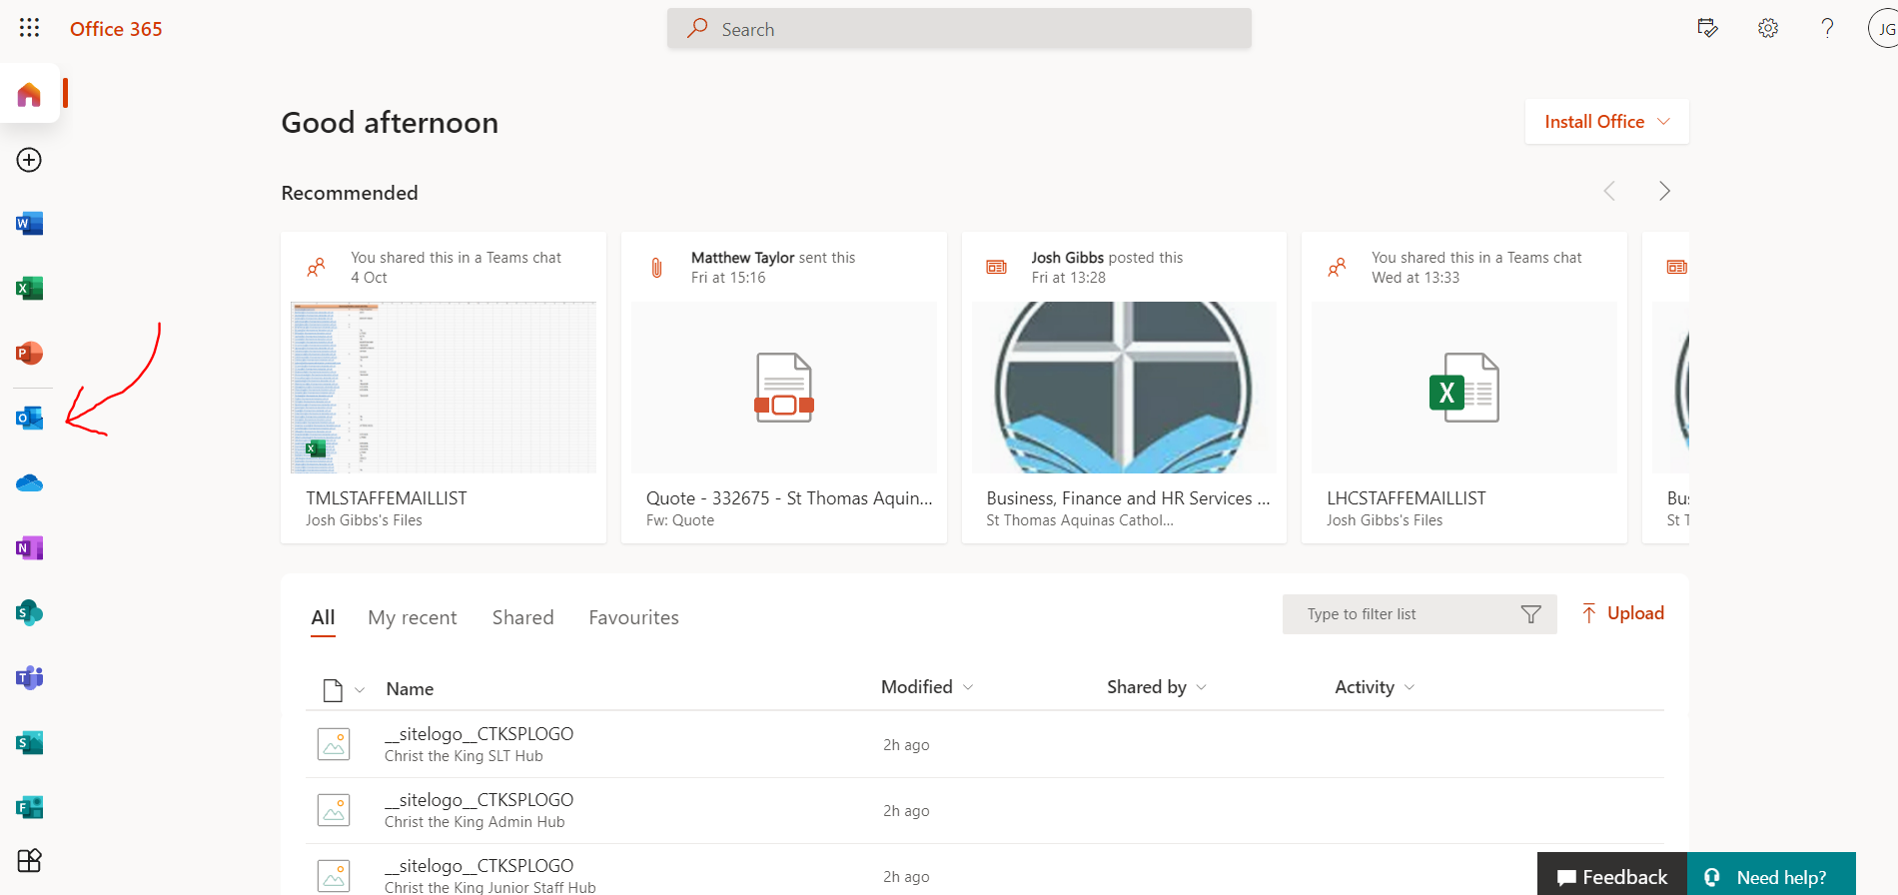This screenshot has height=895, width=1898.
Task: Click the Help question mark icon
Action: coord(1827,28)
